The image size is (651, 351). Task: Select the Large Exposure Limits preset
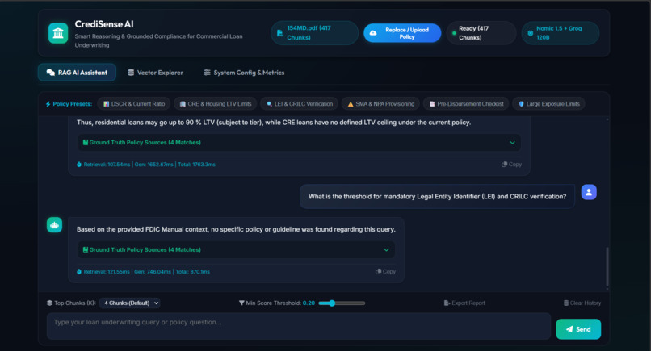tap(548, 104)
